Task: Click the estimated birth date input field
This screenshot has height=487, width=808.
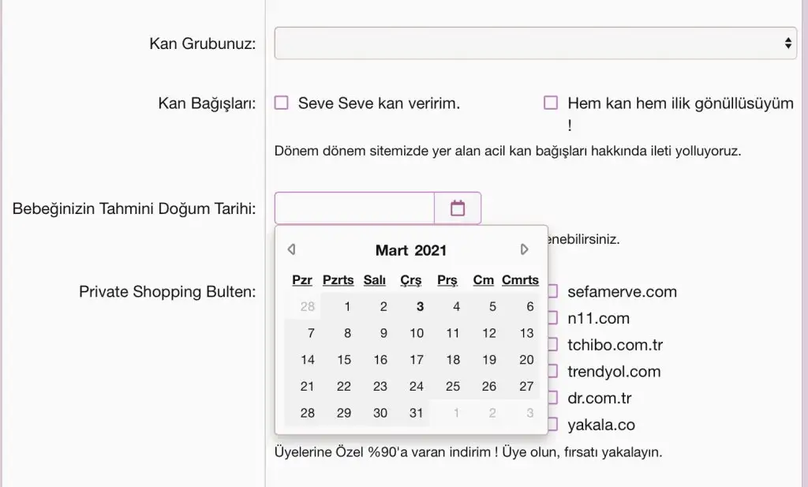Action: click(354, 208)
